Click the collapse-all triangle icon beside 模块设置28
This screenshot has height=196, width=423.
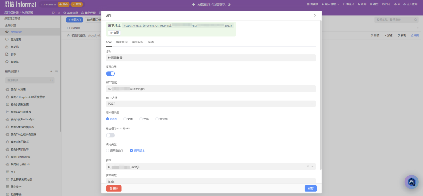pyautogui.click(x=51, y=72)
